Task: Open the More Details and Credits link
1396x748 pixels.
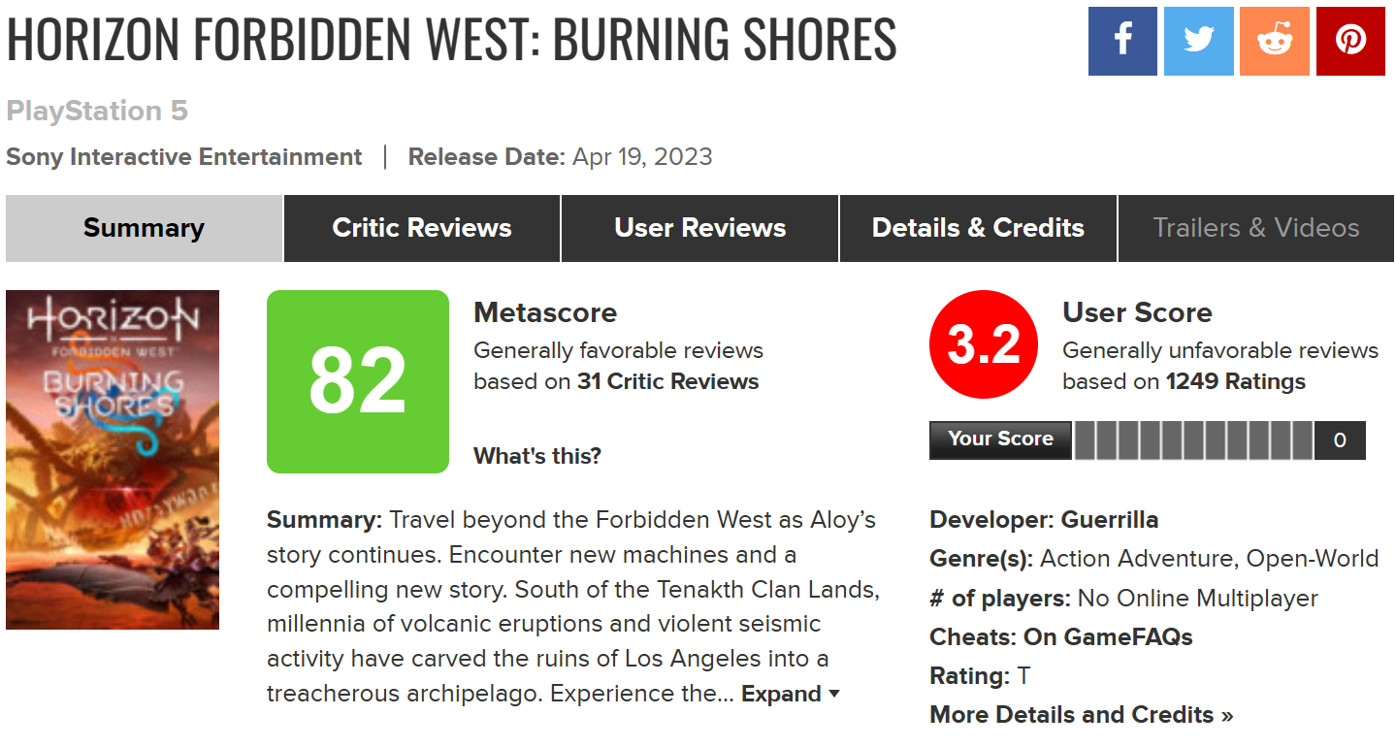Action: [1082, 714]
